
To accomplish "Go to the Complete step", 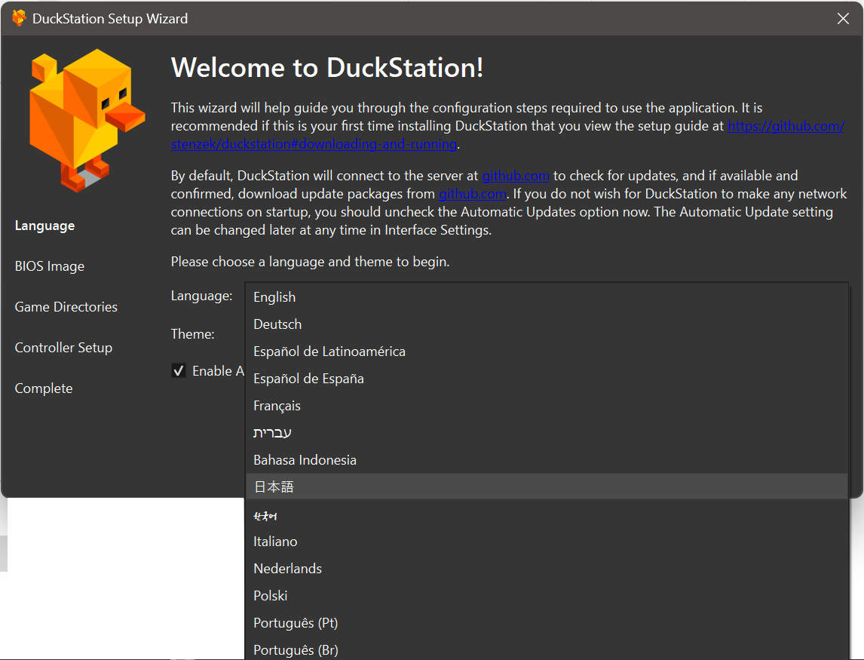I will [x=44, y=388].
